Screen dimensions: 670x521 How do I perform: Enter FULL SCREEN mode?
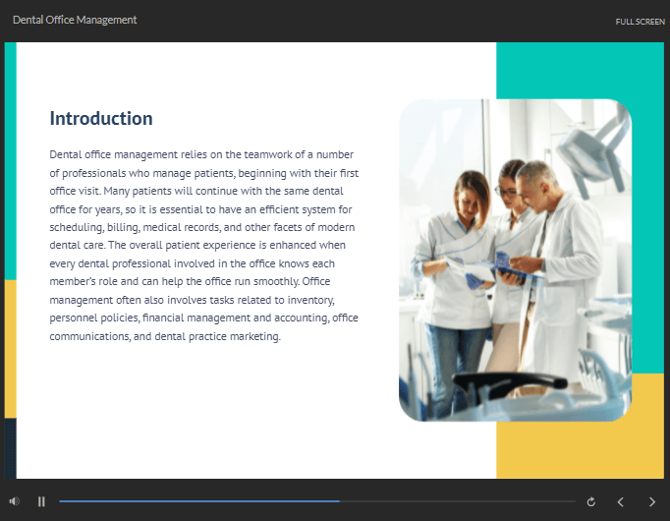(x=640, y=21)
